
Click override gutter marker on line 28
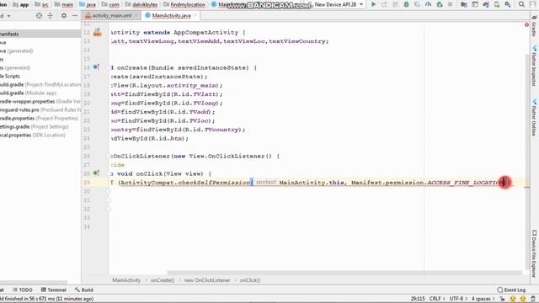point(96,173)
